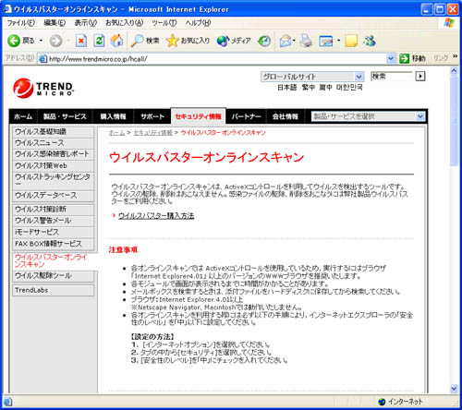This screenshot has height=410, width=462.
Task: Click the vertical scrollbar down arrow
Action: tap(454, 389)
